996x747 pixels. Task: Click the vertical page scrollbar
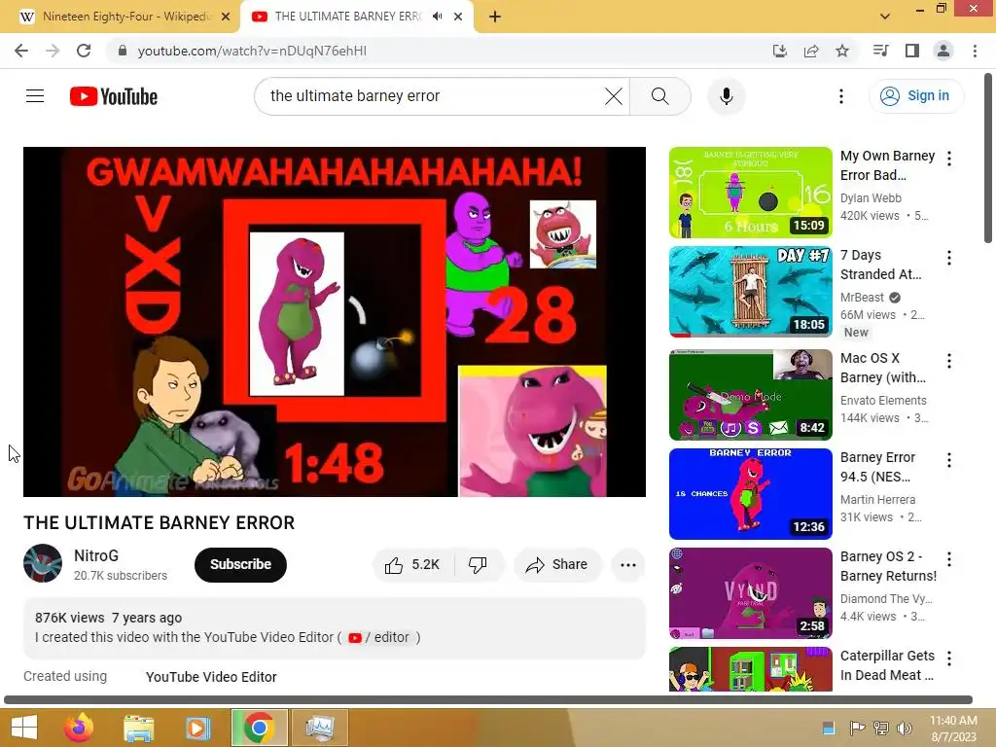click(x=988, y=157)
